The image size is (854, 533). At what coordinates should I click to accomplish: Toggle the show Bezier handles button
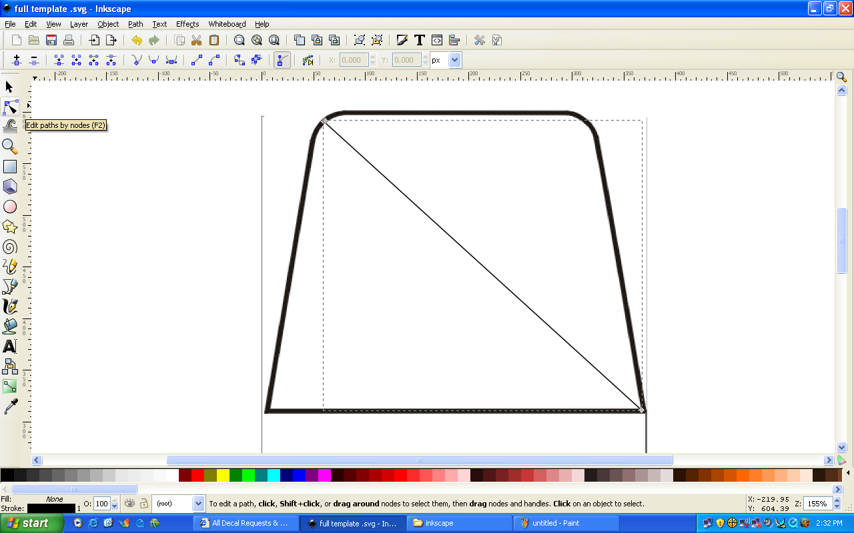tap(282, 60)
